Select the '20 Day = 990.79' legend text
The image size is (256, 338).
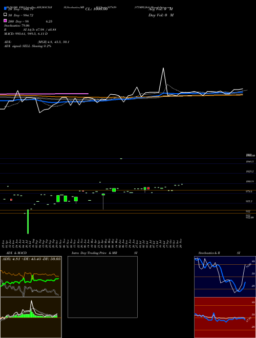[x=21, y=9]
